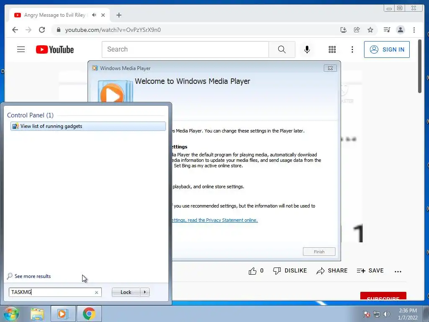Click the Lock button
This screenshot has height=322, width=429.
pos(126,292)
